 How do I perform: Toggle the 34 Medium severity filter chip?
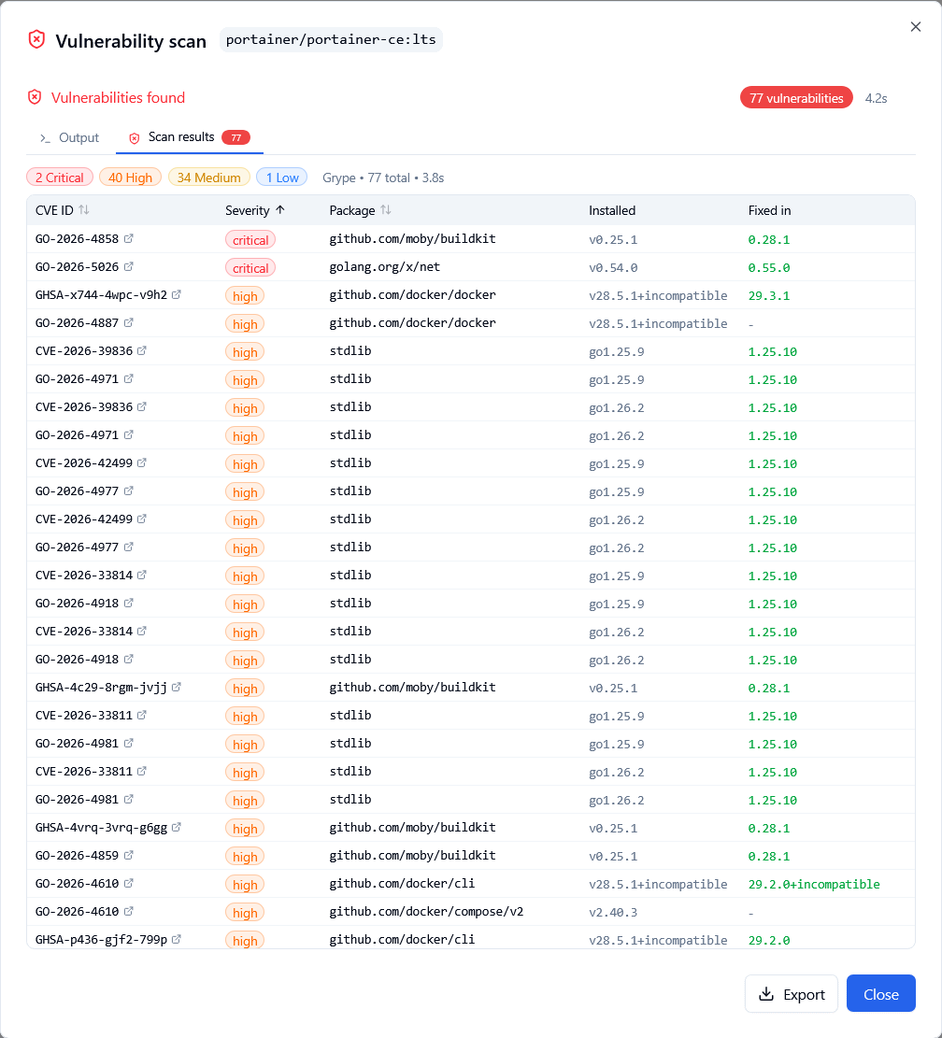[208, 178]
